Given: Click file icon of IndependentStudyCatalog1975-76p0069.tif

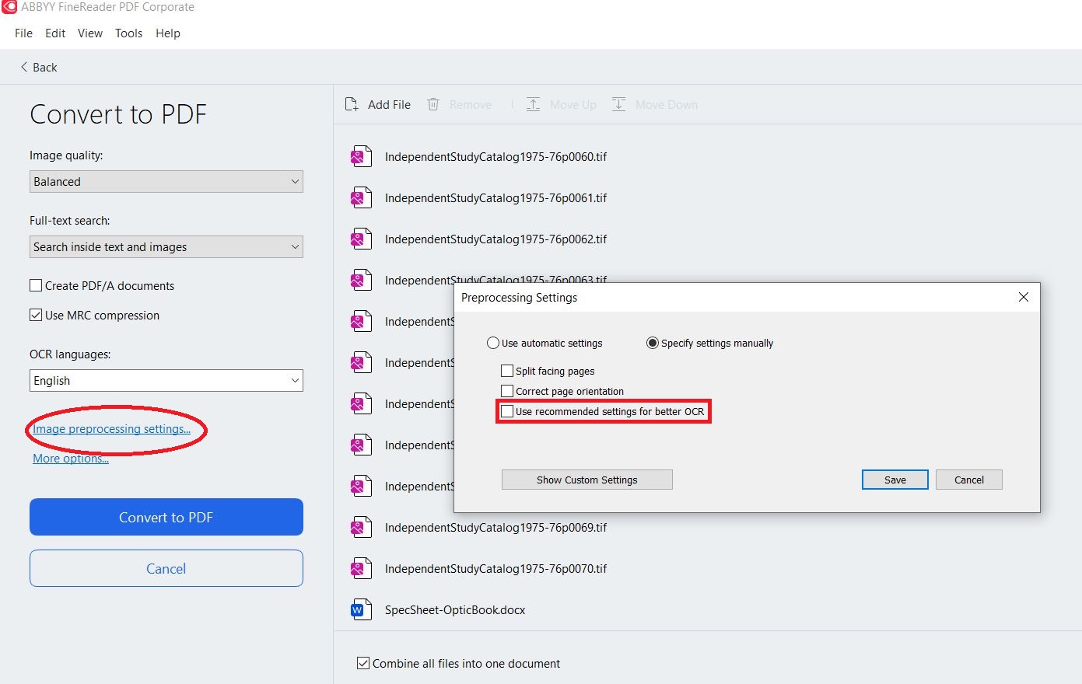Looking at the screenshot, I should click(358, 528).
